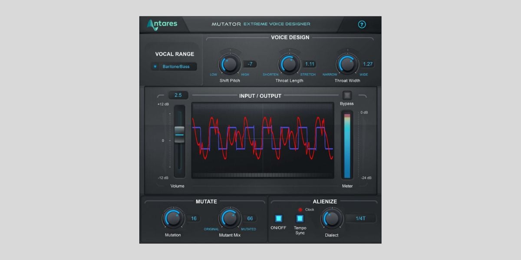The height and width of the screenshot is (260, 521).
Task: Select the Throat Width value 1.27 field
Action: 368,64
